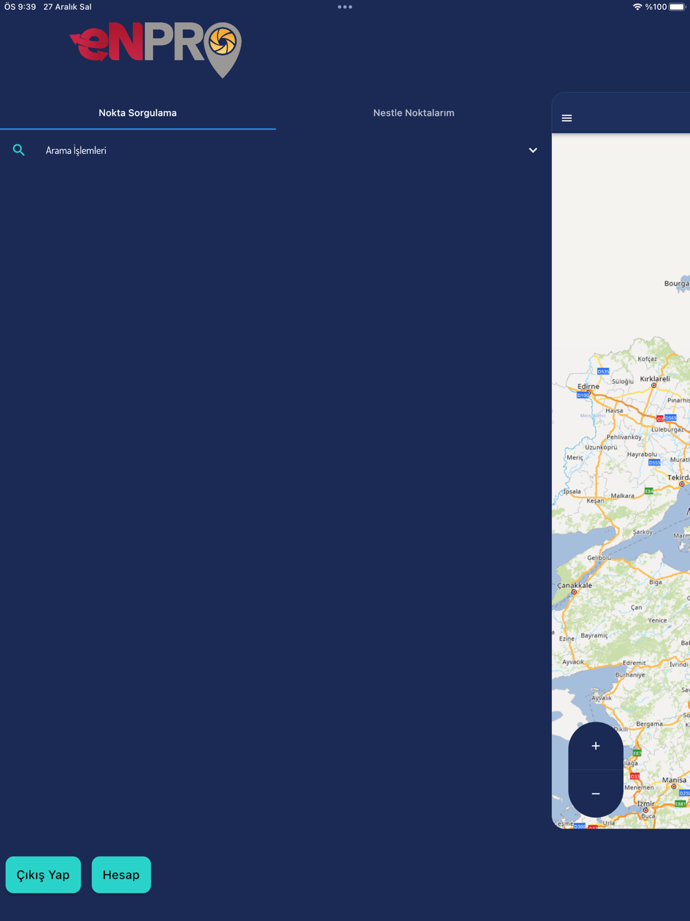Zoom out the map with minus button
Viewport: 690px width, 921px height.
(x=595, y=794)
